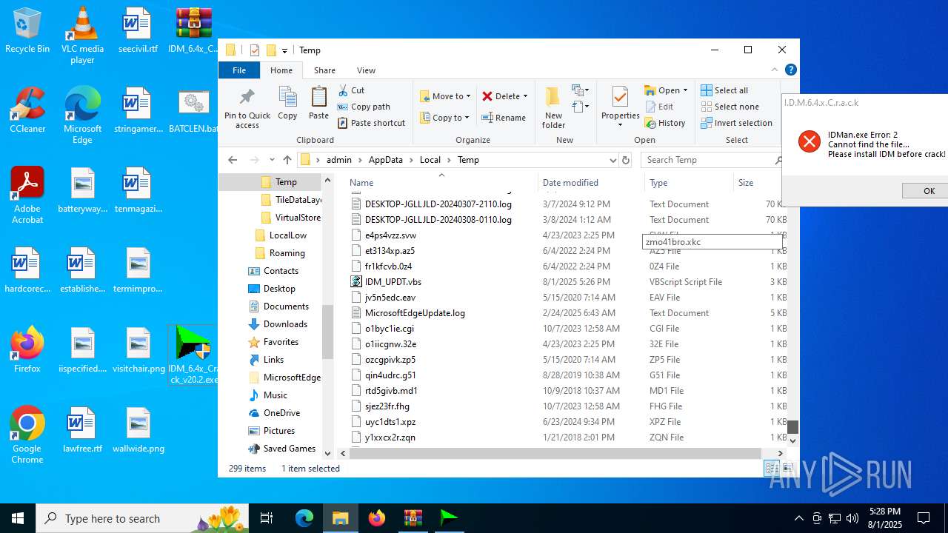Open Downloads in navigation pane

285,324
